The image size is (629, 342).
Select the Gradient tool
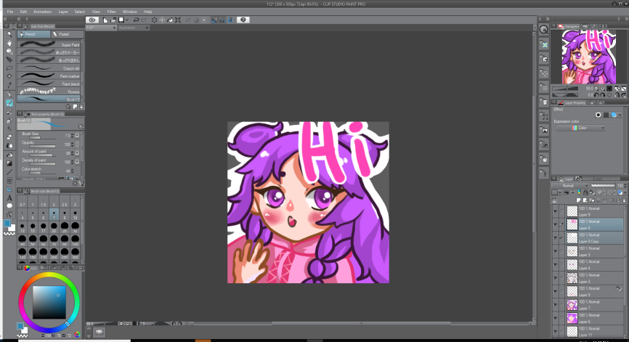9,163
